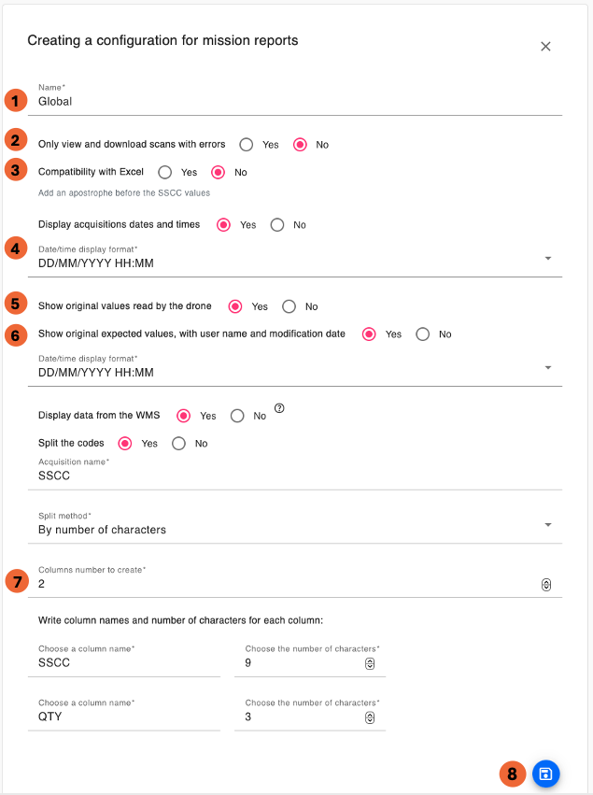Click the stepper for SSCC number of characters
The height and width of the screenshot is (795, 593).
(x=370, y=663)
